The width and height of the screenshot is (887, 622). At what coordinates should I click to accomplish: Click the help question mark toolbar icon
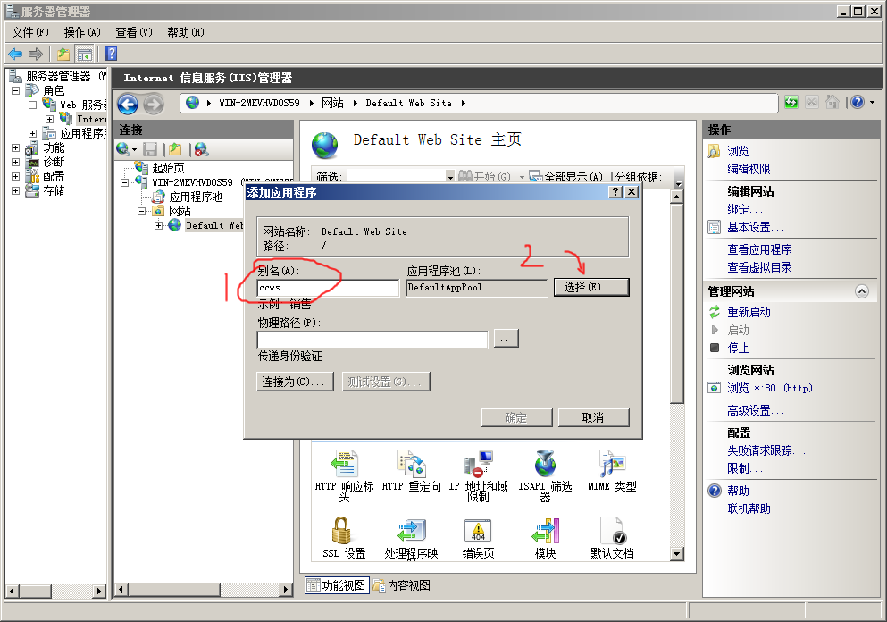click(111, 54)
